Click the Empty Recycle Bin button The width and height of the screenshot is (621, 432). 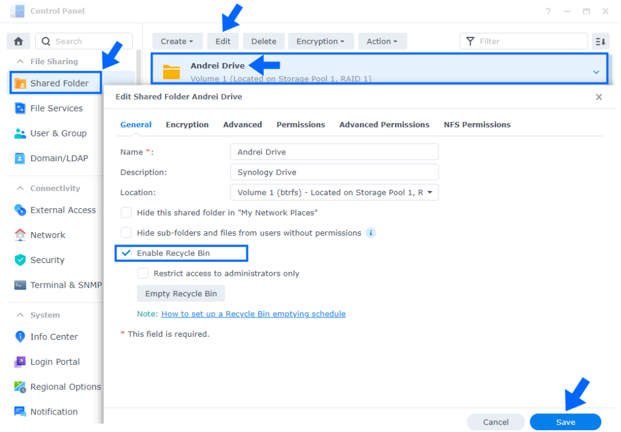pos(181,293)
